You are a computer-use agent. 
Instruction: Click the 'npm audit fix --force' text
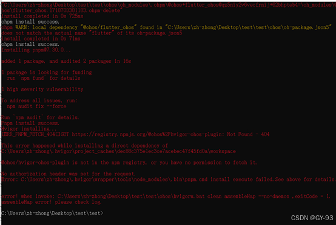(36, 106)
